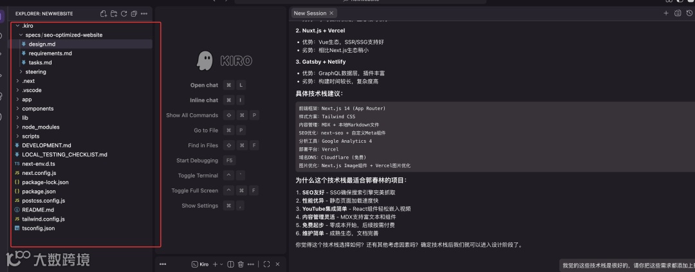695x272 pixels.
Task: Open package-lock.json file
Action: pyautogui.click(x=45, y=182)
